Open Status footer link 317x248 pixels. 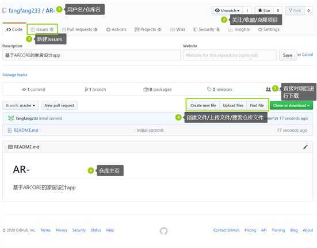tap(96, 230)
